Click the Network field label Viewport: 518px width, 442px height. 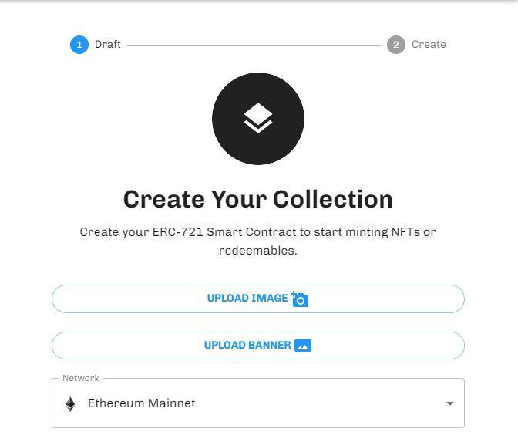click(x=81, y=378)
